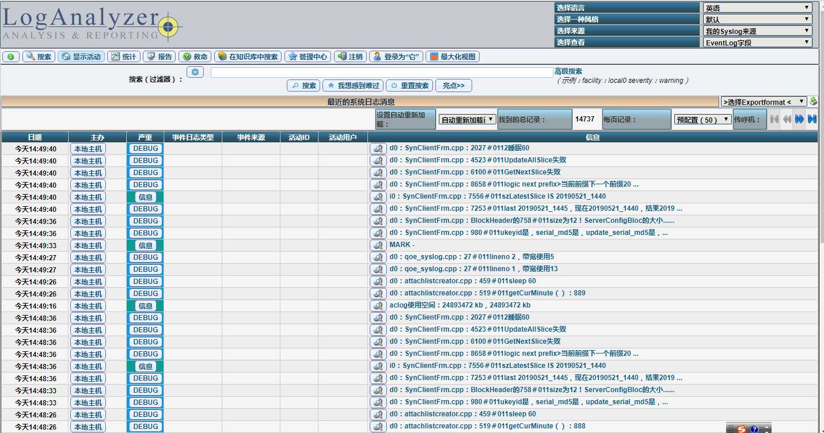Open the 选择来源 source dropdown
This screenshot has width=824, height=433.
click(x=757, y=31)
